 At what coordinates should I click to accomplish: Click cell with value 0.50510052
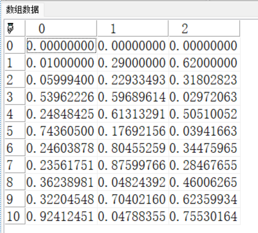[204, 114]
